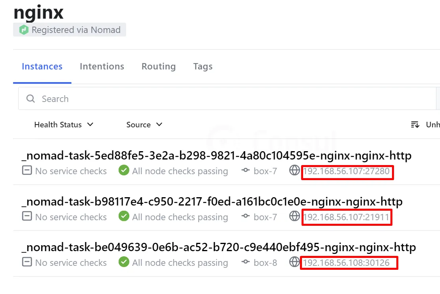Click the node icon beside box-8

246,263
